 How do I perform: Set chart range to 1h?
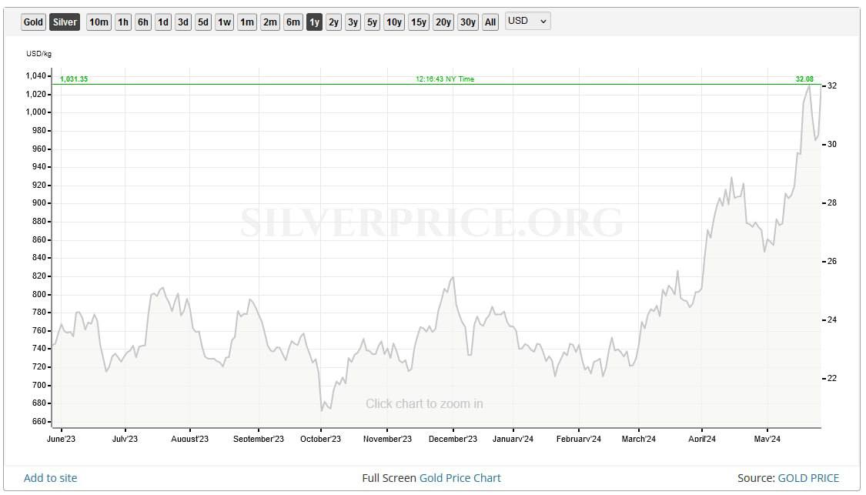(123, 22)
